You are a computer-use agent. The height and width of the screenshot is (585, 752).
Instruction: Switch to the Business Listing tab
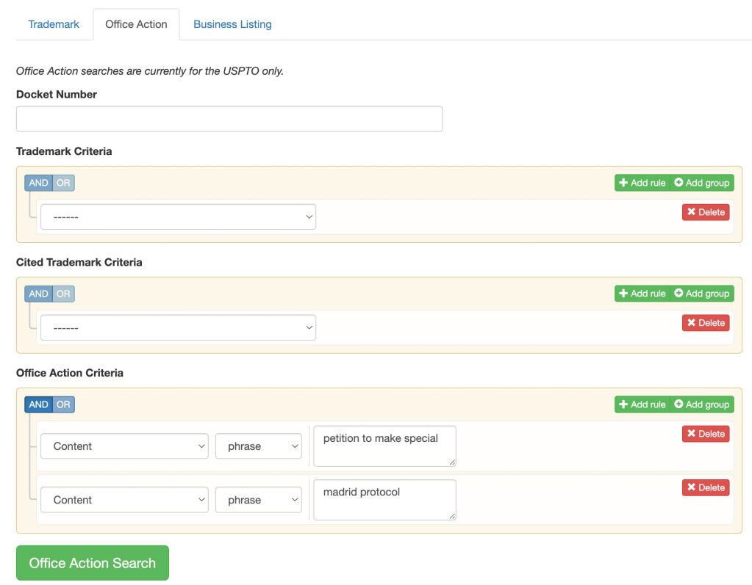(232, 24)
